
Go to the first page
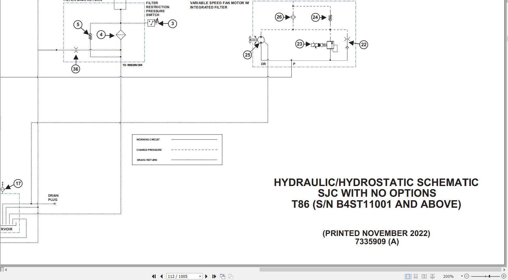coord(154,276)
